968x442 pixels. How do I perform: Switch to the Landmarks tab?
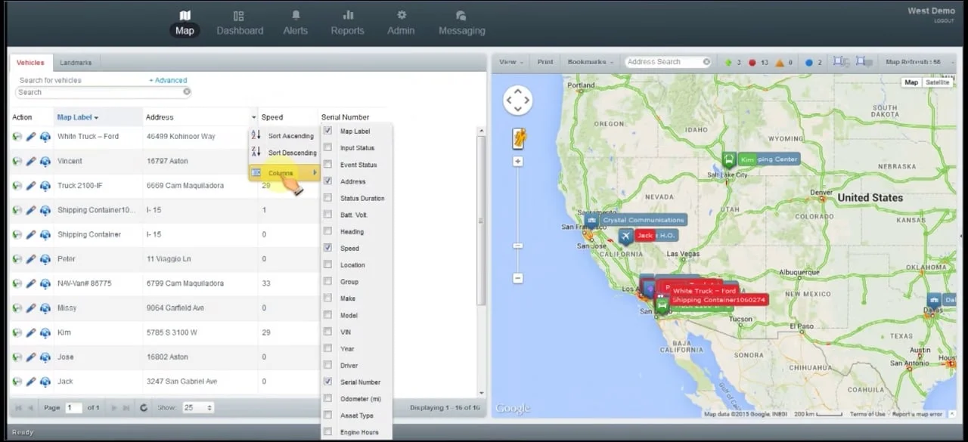click(76, 63)
